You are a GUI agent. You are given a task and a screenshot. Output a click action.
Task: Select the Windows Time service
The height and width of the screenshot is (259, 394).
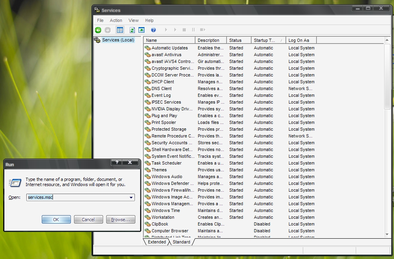230,210
